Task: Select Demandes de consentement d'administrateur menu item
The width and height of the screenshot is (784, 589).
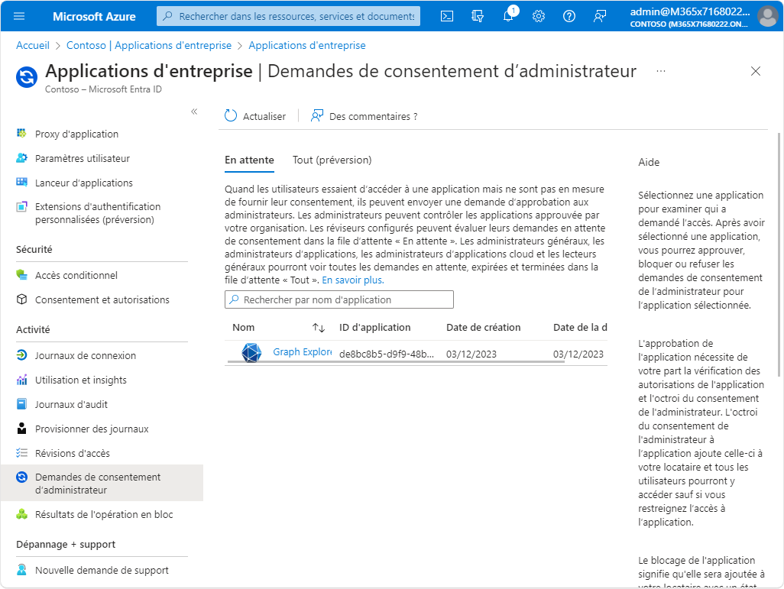Action: click(x=102, y=483)
